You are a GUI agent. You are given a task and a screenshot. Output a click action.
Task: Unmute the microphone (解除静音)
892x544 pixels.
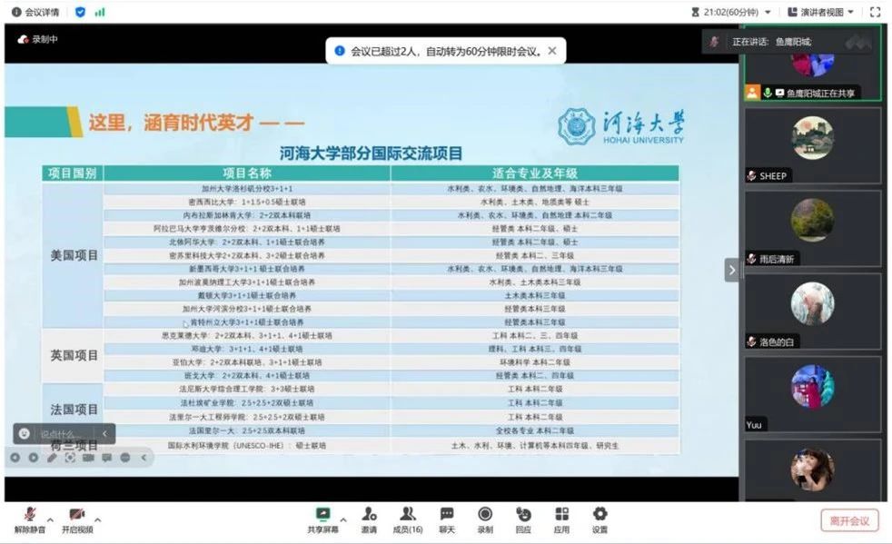point(30,519)
